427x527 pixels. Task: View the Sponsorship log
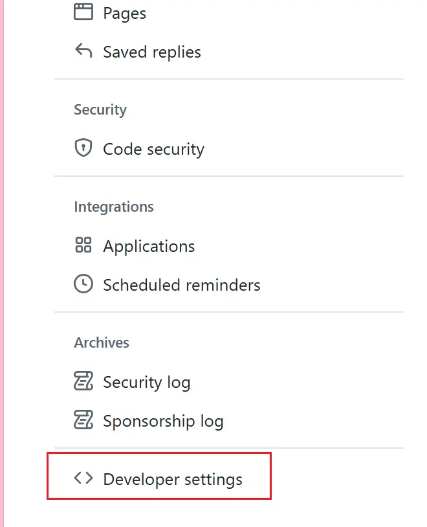click(x=163, y=421)
